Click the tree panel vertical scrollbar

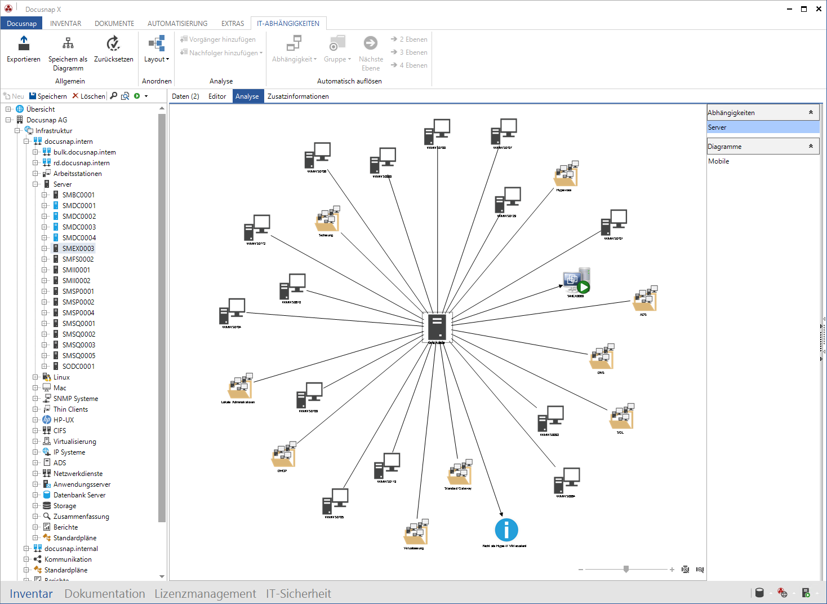click(x=162, y=319)
